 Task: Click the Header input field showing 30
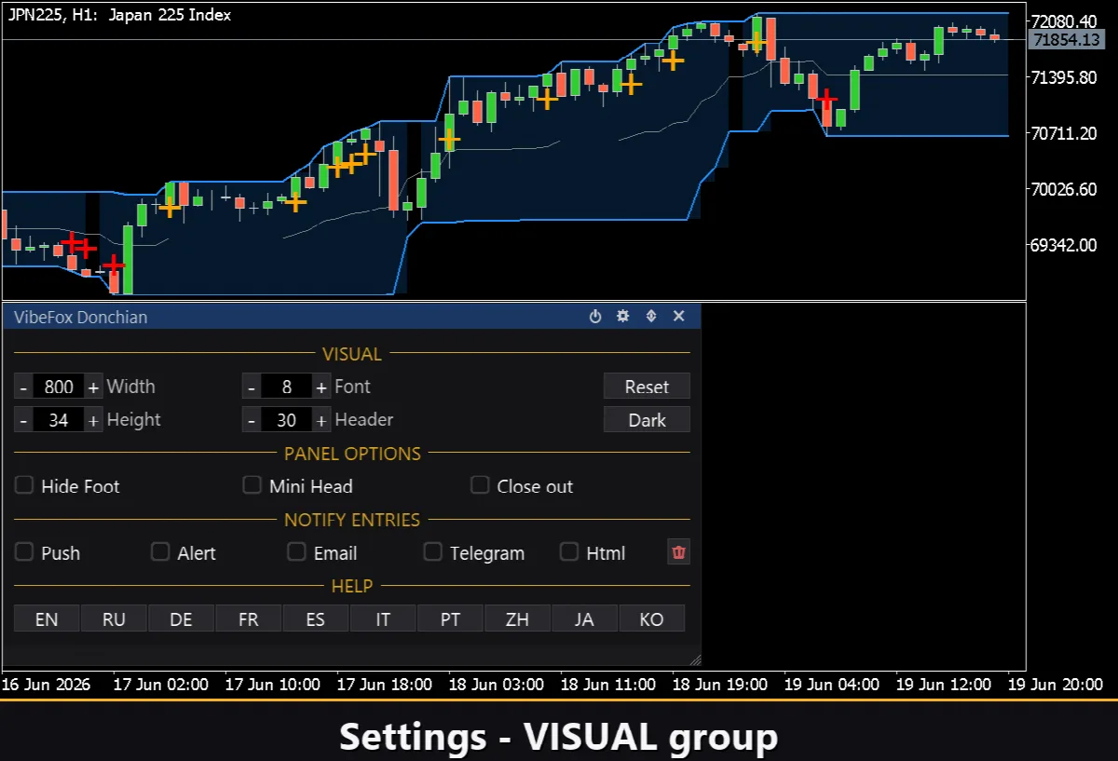(287, 420)
